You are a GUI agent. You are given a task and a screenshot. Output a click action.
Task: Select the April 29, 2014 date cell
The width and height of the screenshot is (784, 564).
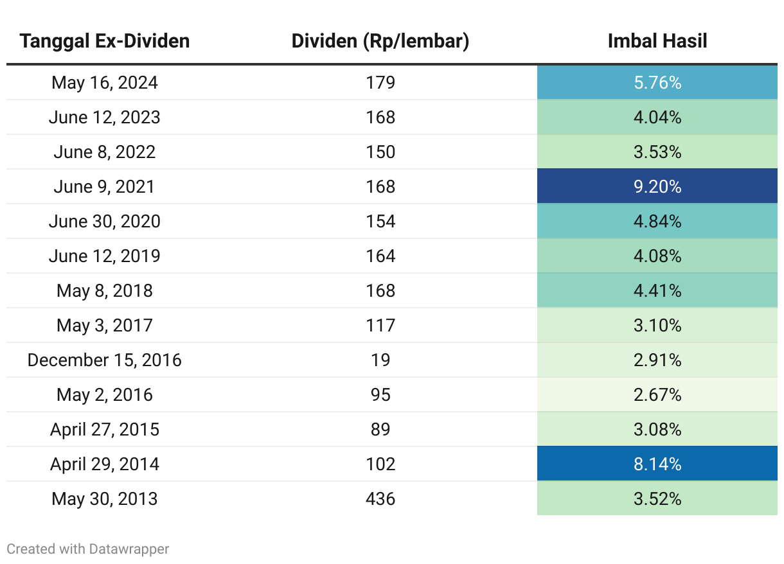pyautogui.click(x=105, y=464)
